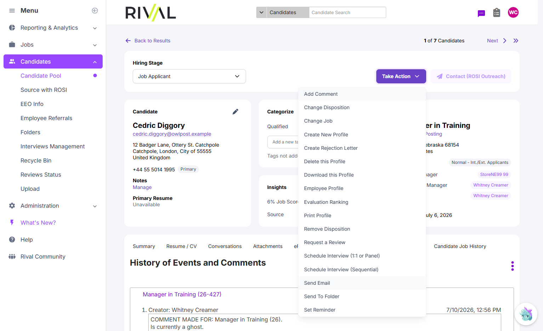Choose Send Email from the action menu
543x331 pixels.
coord(362,283)
